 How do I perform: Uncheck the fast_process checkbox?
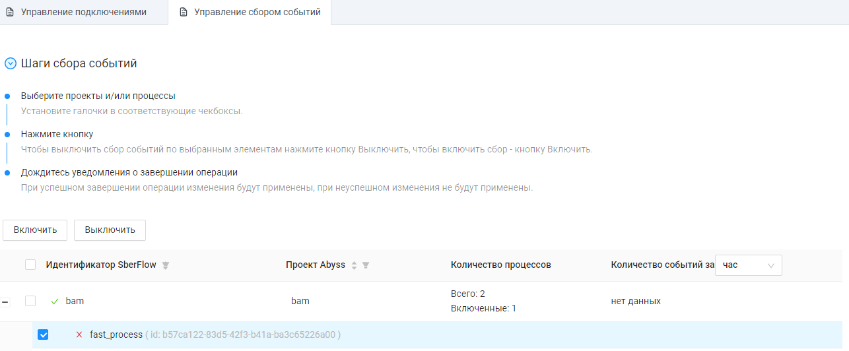43,335
